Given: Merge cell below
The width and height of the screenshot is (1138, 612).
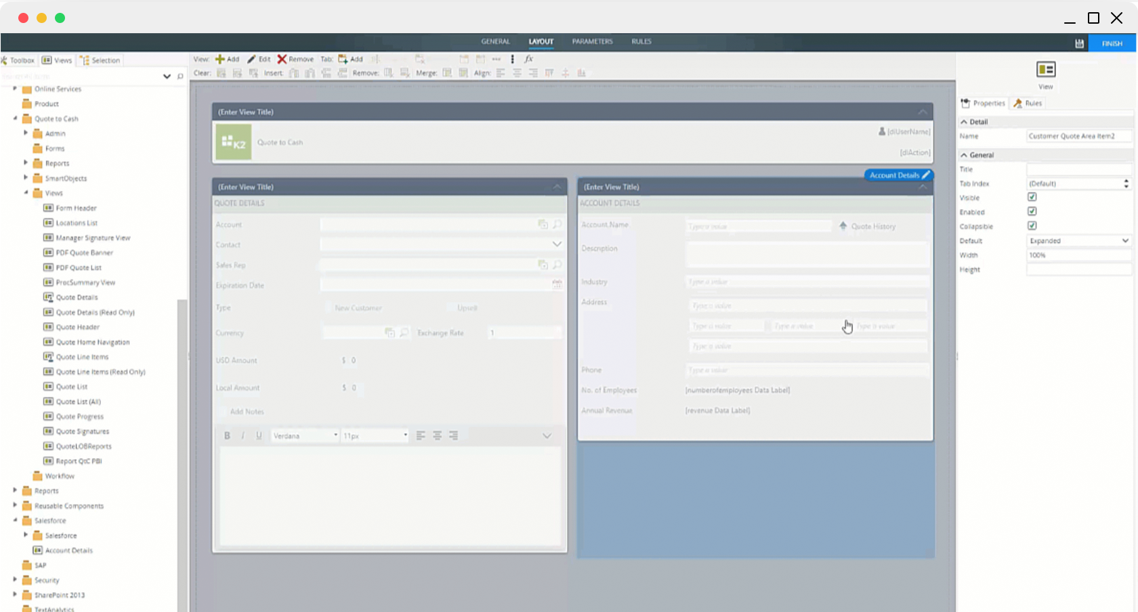Looking at the screenshot, I should tap(463, 73).
